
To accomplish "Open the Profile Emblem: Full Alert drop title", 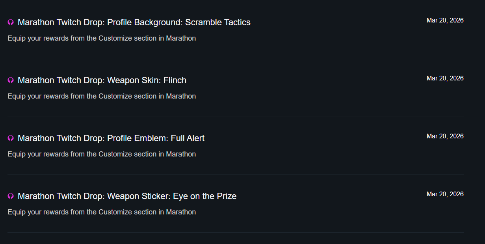I will [111, 138].
